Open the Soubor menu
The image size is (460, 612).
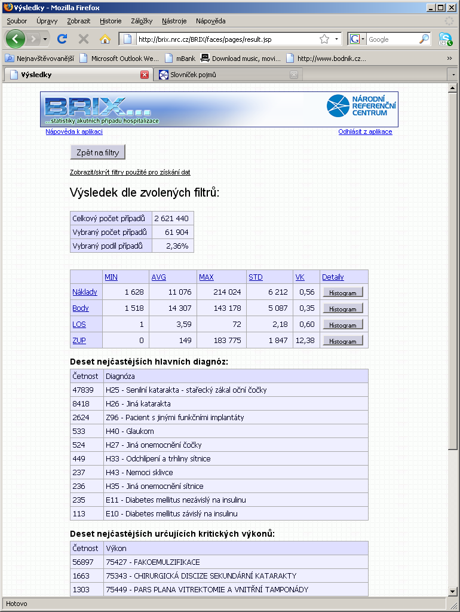click(17, 21)
